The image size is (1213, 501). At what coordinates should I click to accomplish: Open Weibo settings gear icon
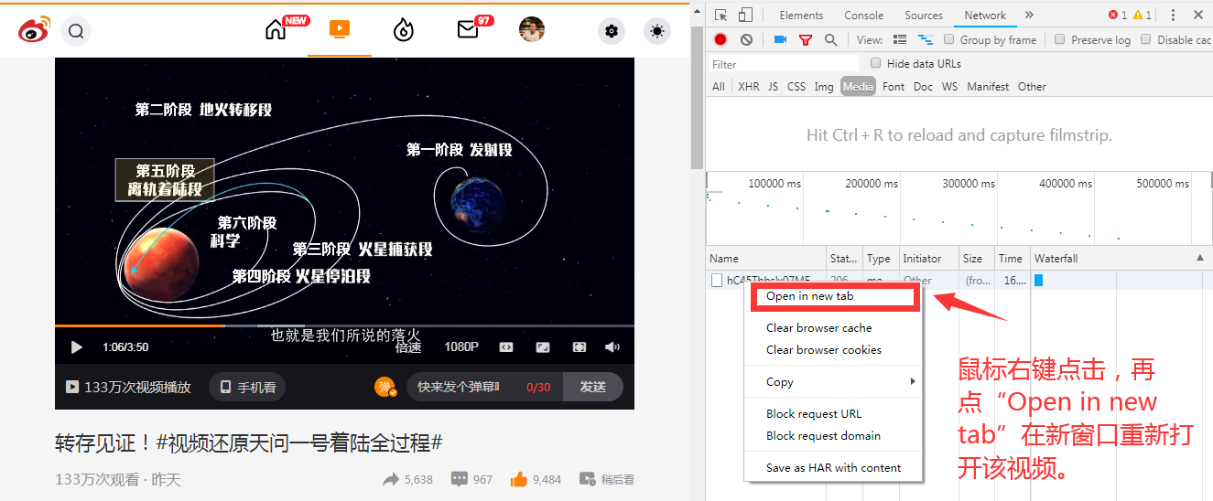pyautogui.click(x=612, y=31)
